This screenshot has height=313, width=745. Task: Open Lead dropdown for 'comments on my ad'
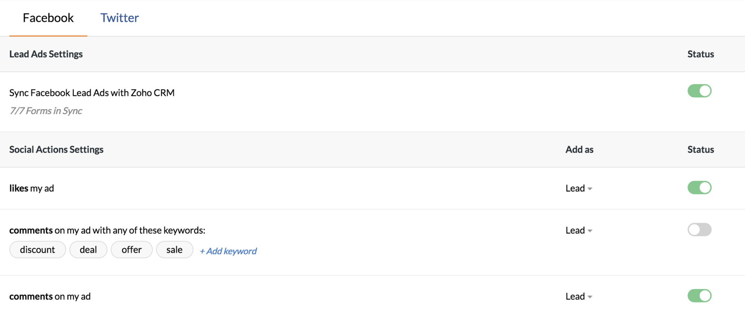click(x=579, y=296)
